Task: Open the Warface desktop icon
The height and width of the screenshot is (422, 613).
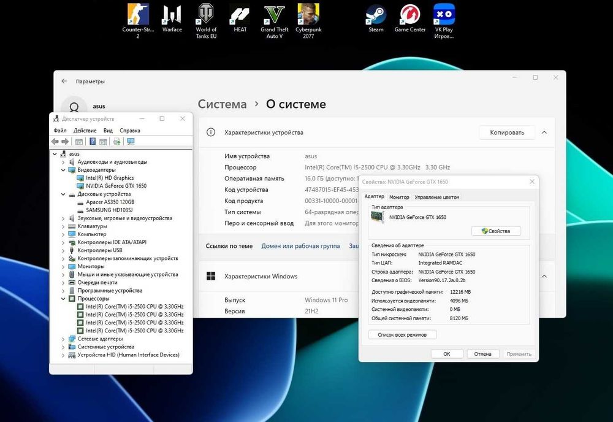Action: pos(172,18)
